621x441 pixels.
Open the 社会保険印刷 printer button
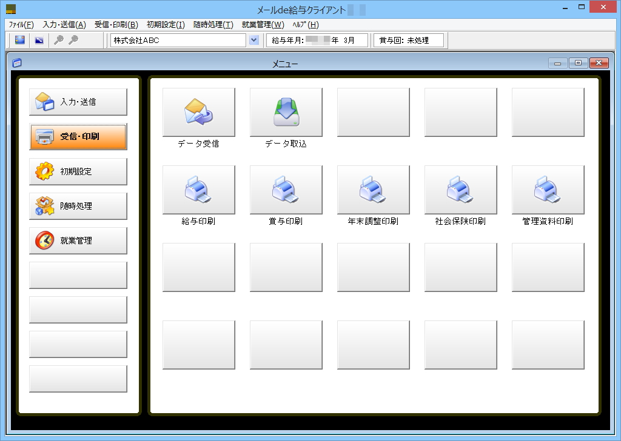tap(461, 190)
